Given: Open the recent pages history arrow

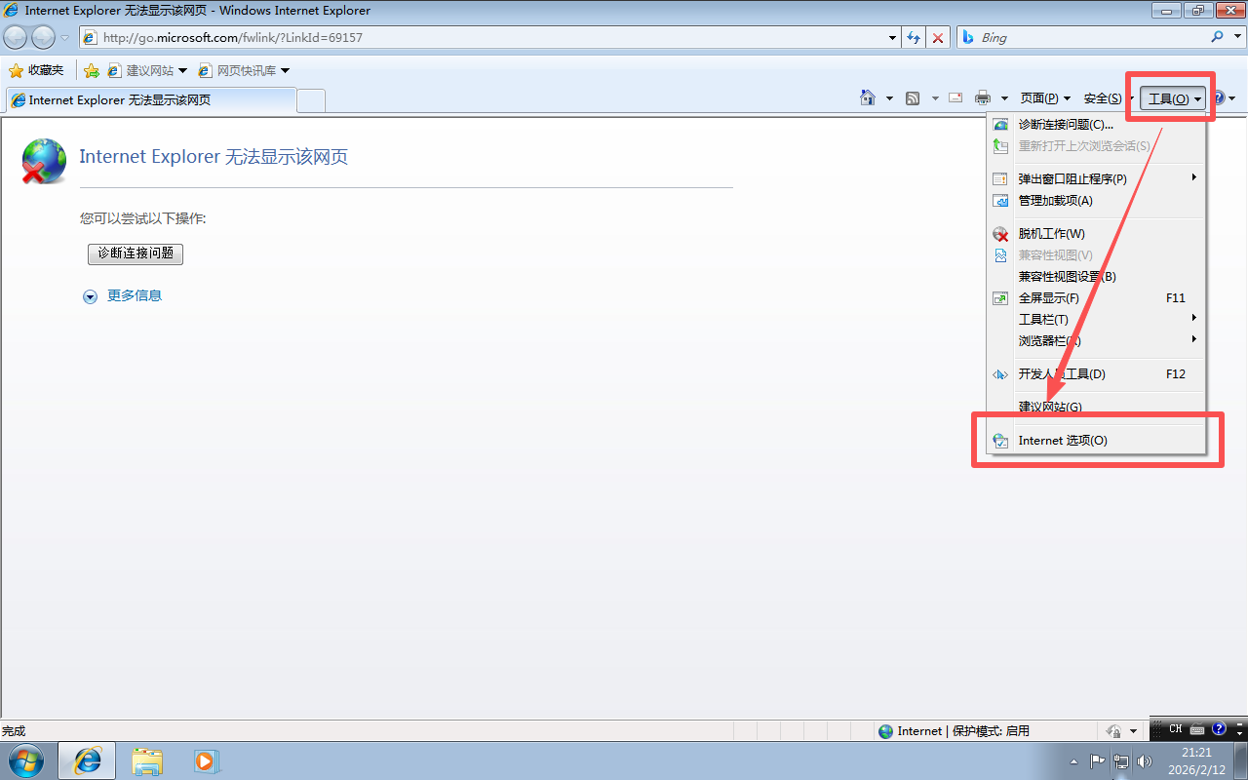Looking at the screenshot, I should click(x=65, y=38).
